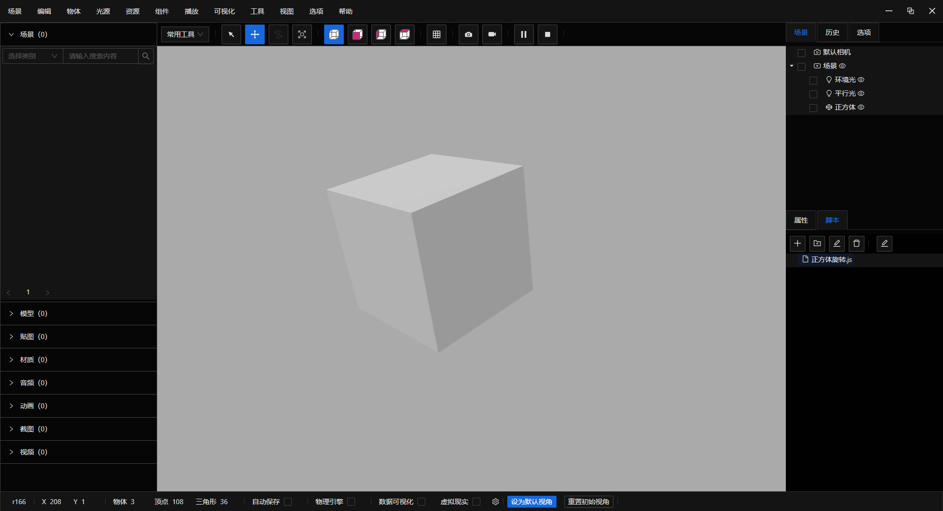Viewport: 943px width, 511px height.
Task: Open the 光源 menu
Action: tap(103, 11)
